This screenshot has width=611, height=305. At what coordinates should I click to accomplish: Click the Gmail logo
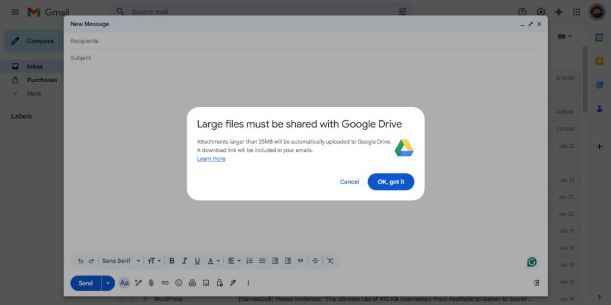coord(48,12)
